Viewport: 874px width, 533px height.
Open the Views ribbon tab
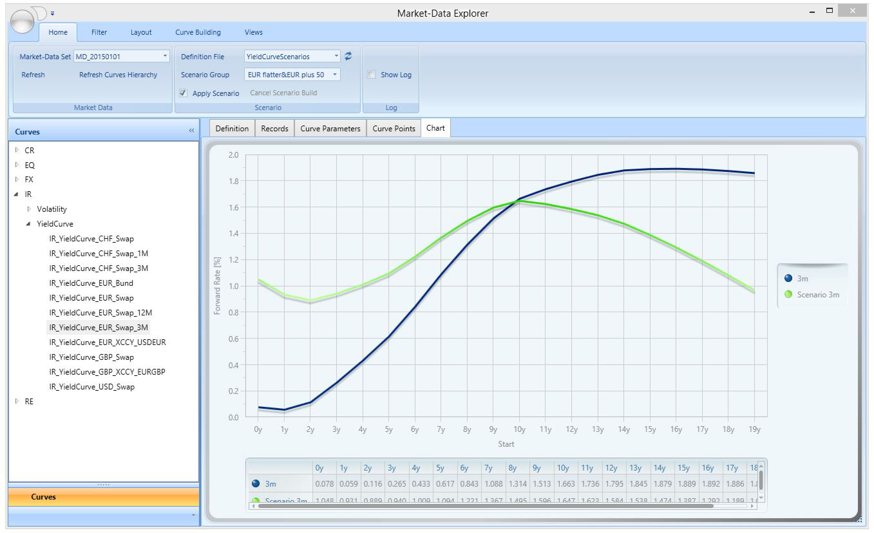pos(254,32)
